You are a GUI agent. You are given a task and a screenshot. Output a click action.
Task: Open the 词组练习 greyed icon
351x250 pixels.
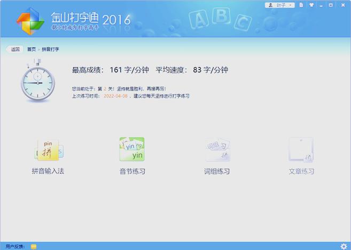tap(218, 149)
